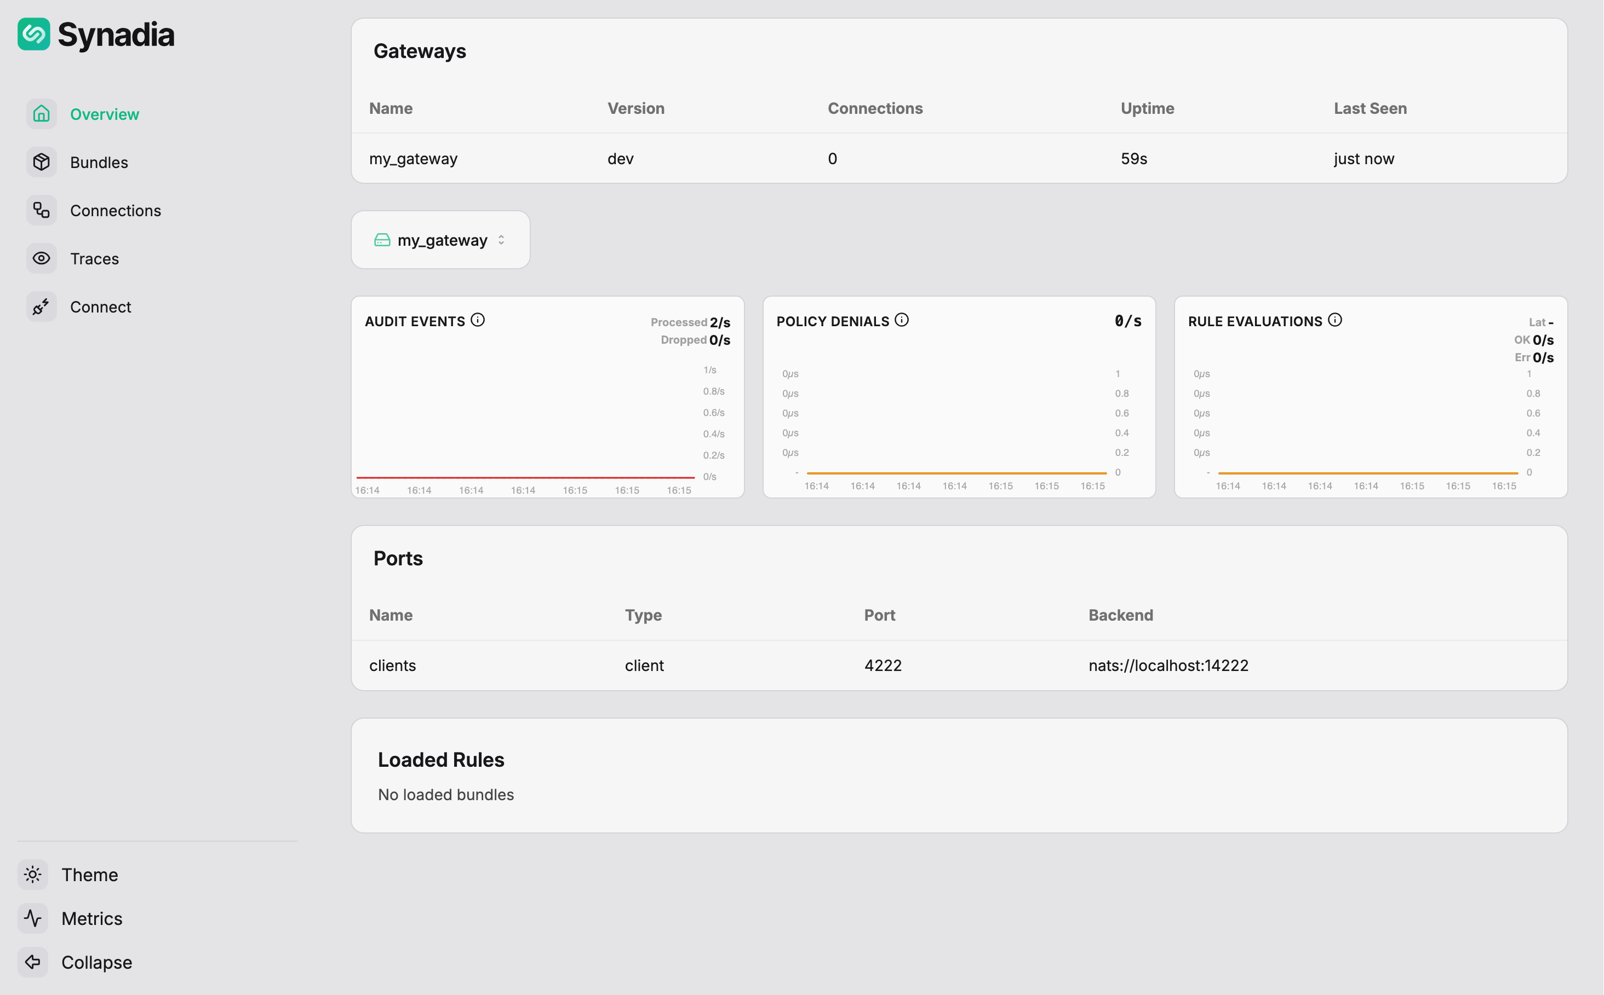Click the Type column header

pyautogui.click(x=644, y=615)
